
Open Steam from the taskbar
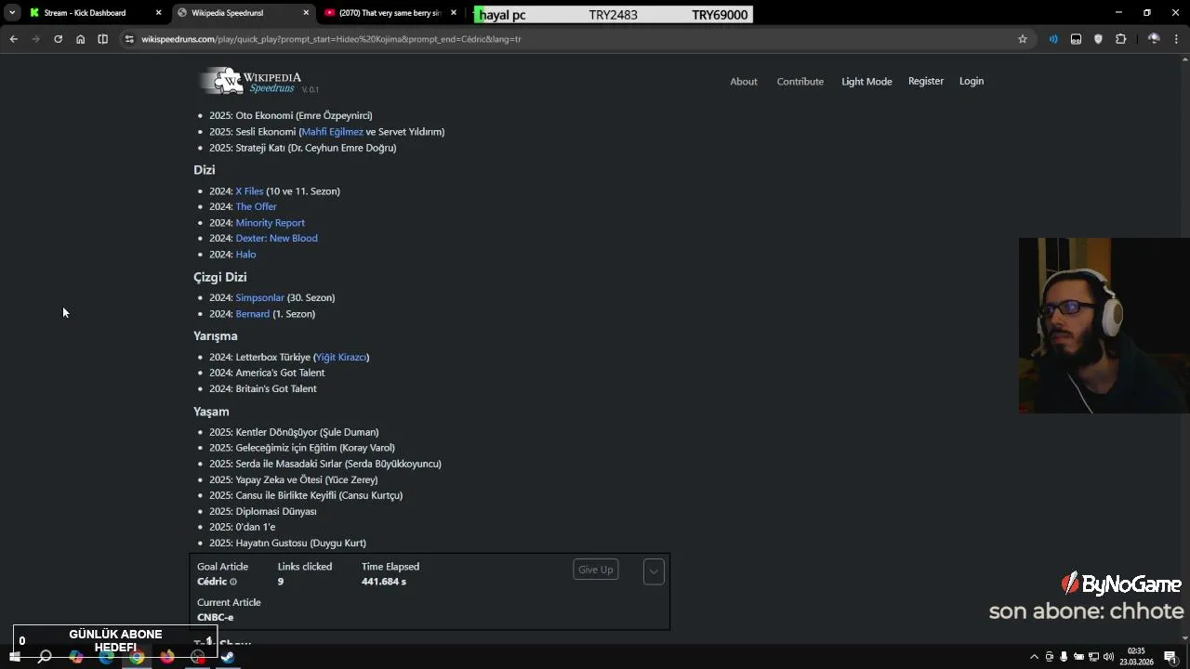pos(228,657)
